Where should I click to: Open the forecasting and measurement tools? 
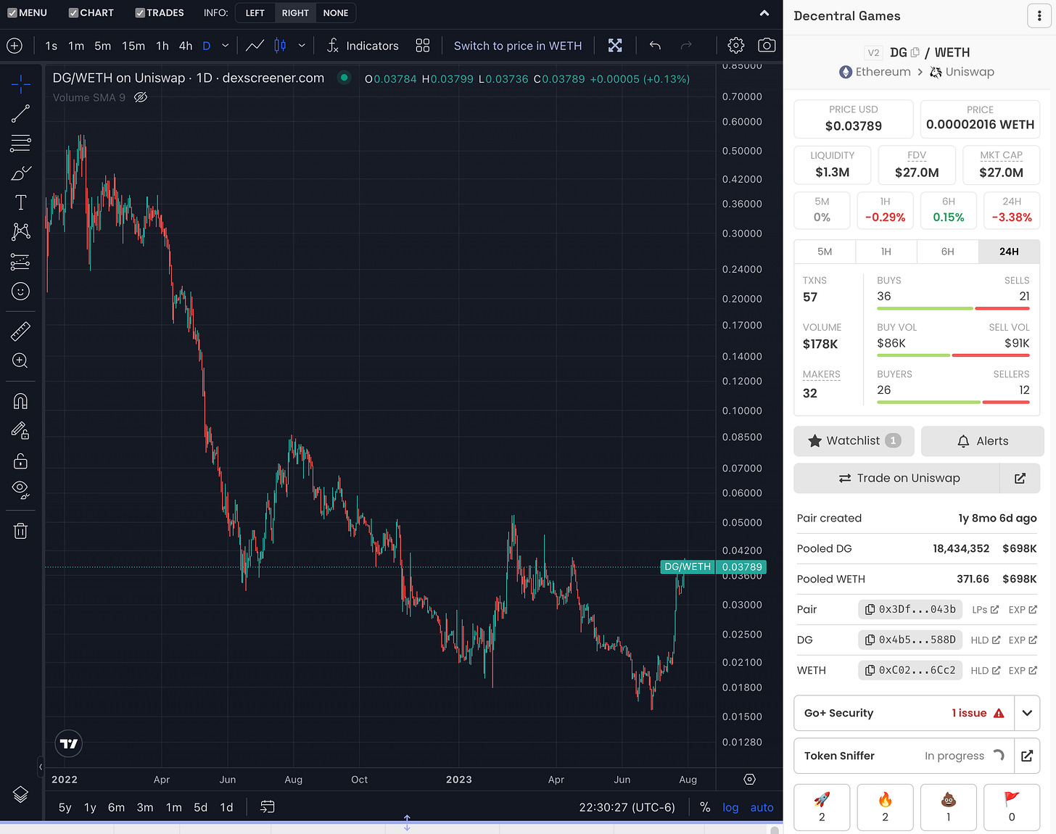(20, 262)
